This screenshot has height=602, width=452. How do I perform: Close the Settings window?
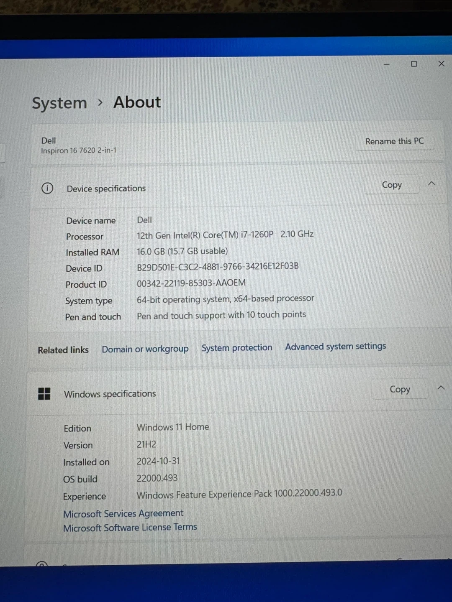click(441, 64)
